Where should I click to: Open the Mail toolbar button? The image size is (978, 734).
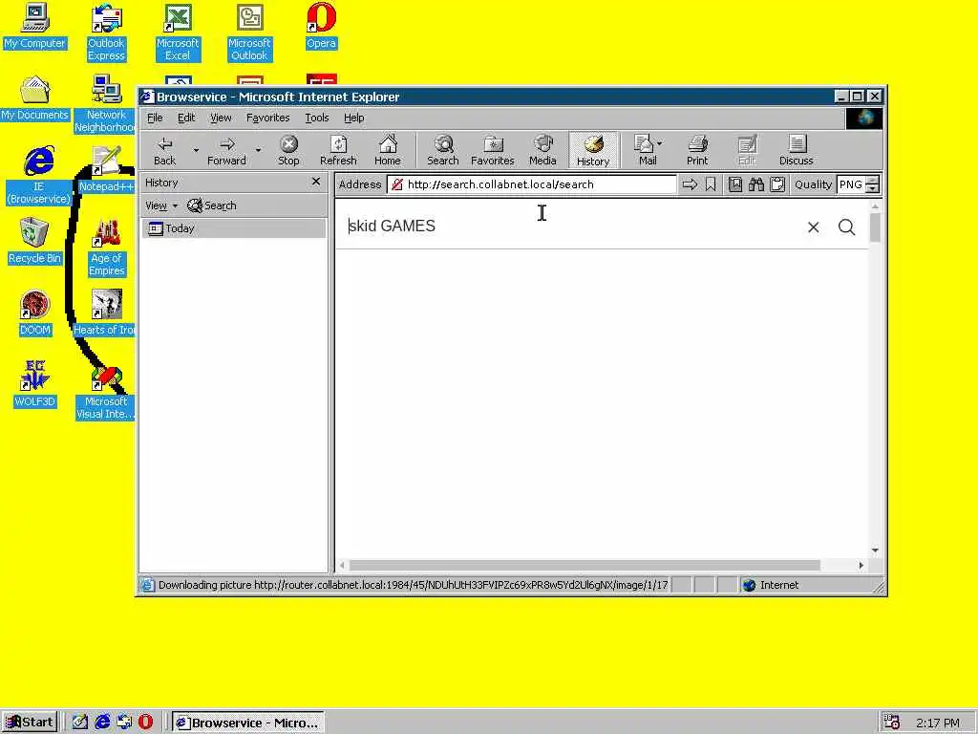pos(648,150)
